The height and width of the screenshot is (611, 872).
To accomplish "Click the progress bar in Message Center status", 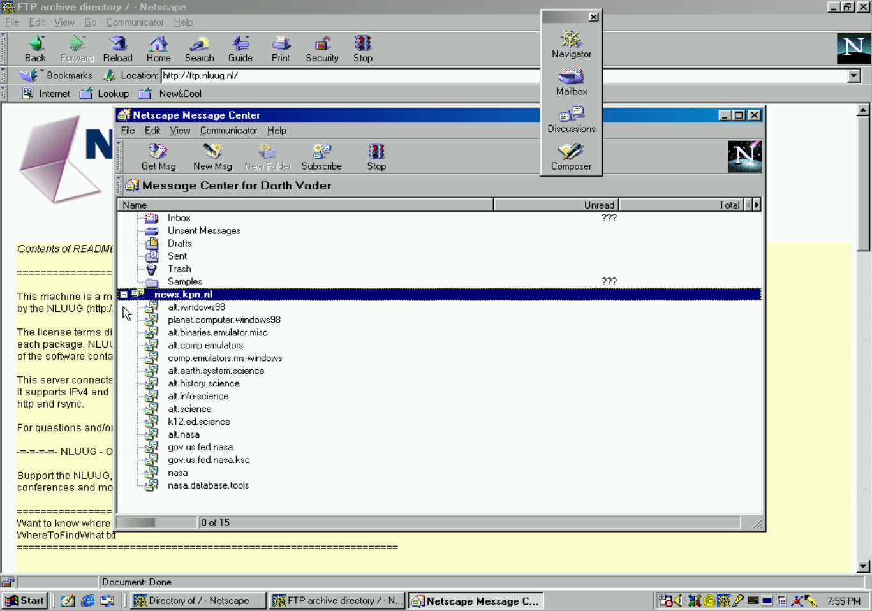I will tap(156, 523).
